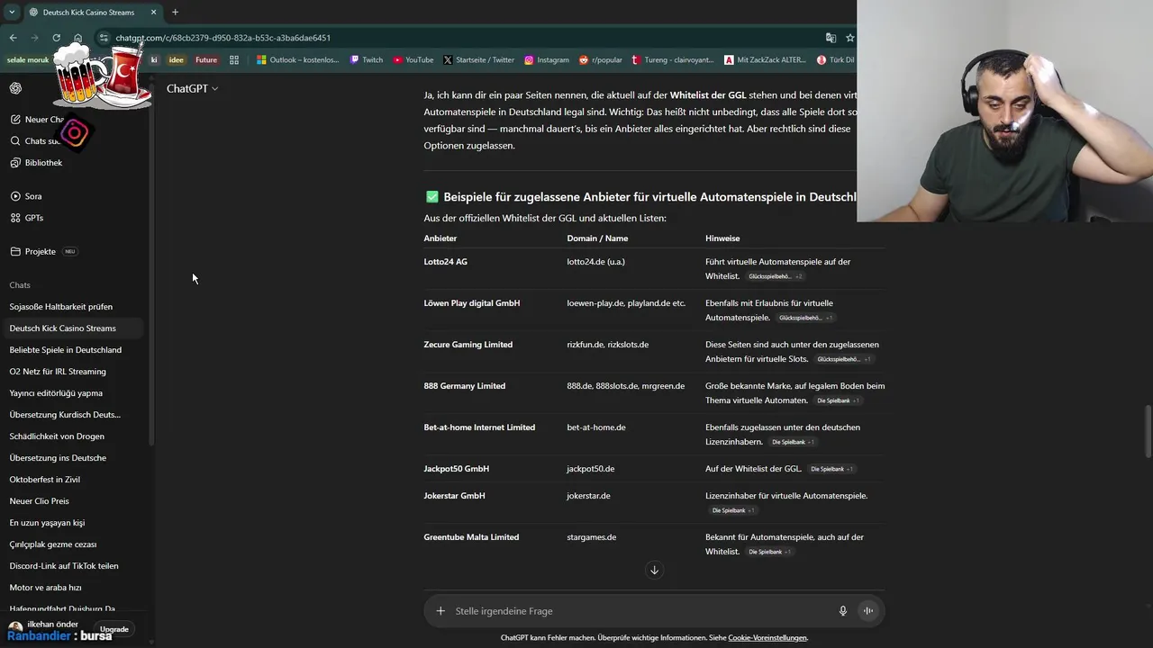Open the r/popular Reddit bookmark
This screenshot has width=1153, height=648.
click(601, 60)
